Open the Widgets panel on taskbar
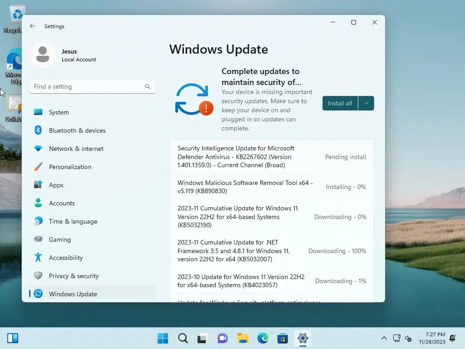The image size is (465, 349). [13, 338]
